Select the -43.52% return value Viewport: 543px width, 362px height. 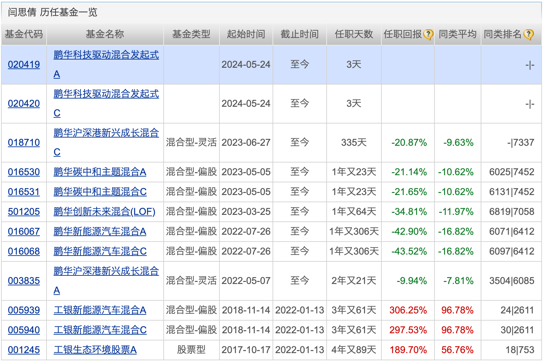pyautogui.click(x=409, y=251)
